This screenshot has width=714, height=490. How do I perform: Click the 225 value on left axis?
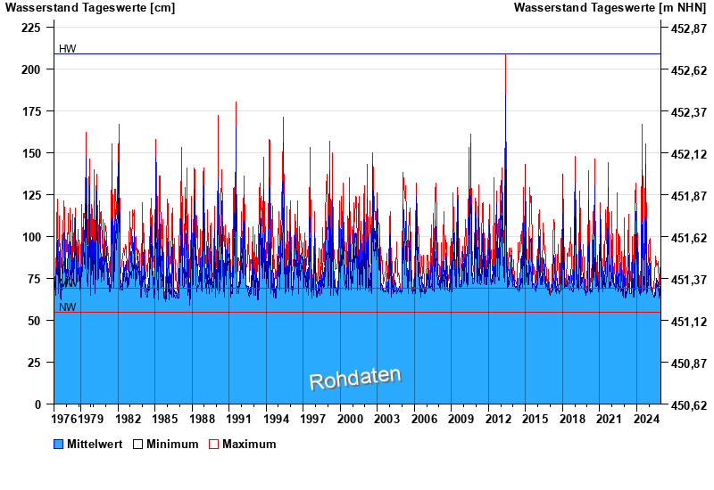tap(32, 28)
